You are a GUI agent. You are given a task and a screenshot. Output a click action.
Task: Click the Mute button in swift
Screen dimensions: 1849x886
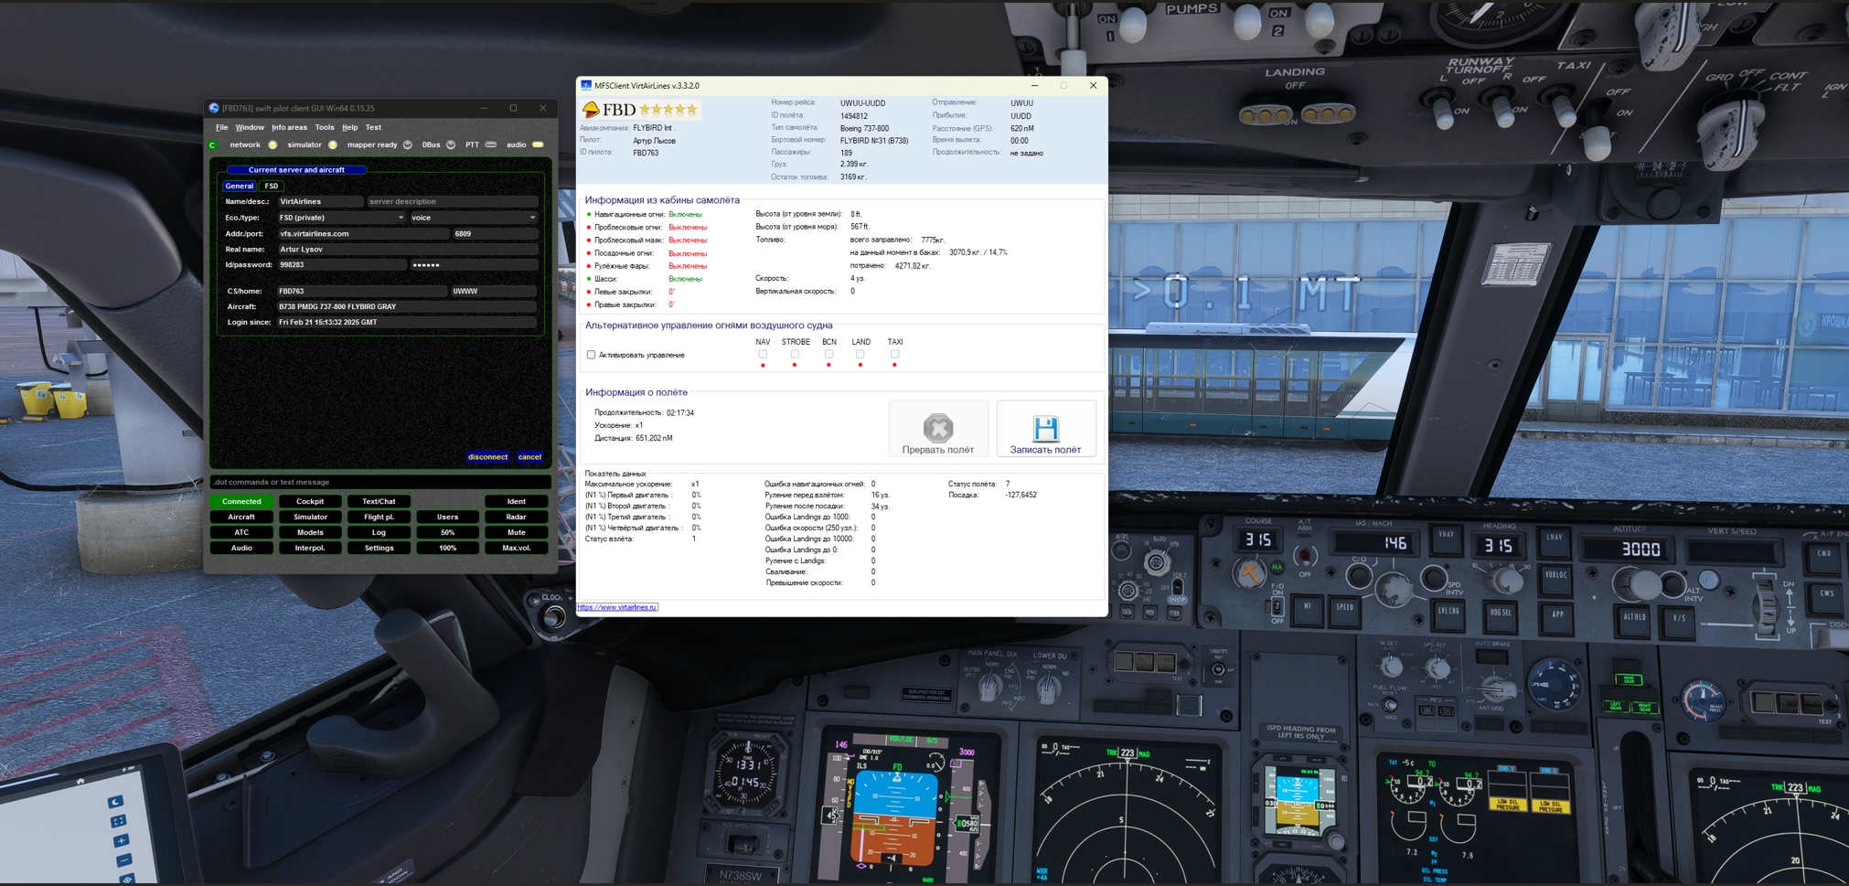click(x=517, y=532)
